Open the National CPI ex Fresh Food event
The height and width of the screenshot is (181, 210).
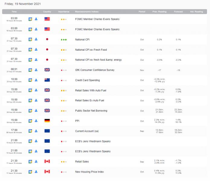click(x=91, y=50)
